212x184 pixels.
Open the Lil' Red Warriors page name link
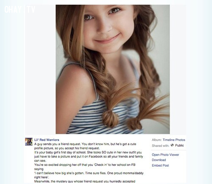pos(47,140)
